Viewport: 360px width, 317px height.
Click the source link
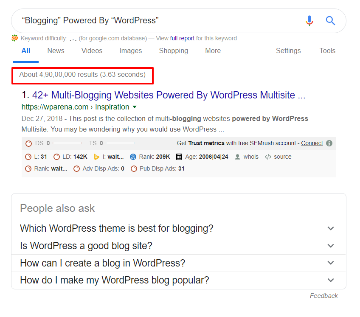[283, 157]
